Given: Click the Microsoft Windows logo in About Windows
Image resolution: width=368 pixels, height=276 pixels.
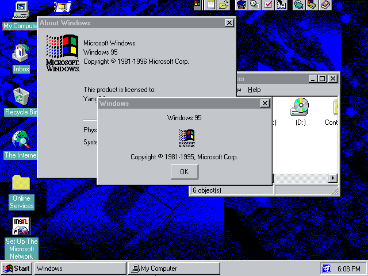Looking at the screenshot, I should [63, 53].
